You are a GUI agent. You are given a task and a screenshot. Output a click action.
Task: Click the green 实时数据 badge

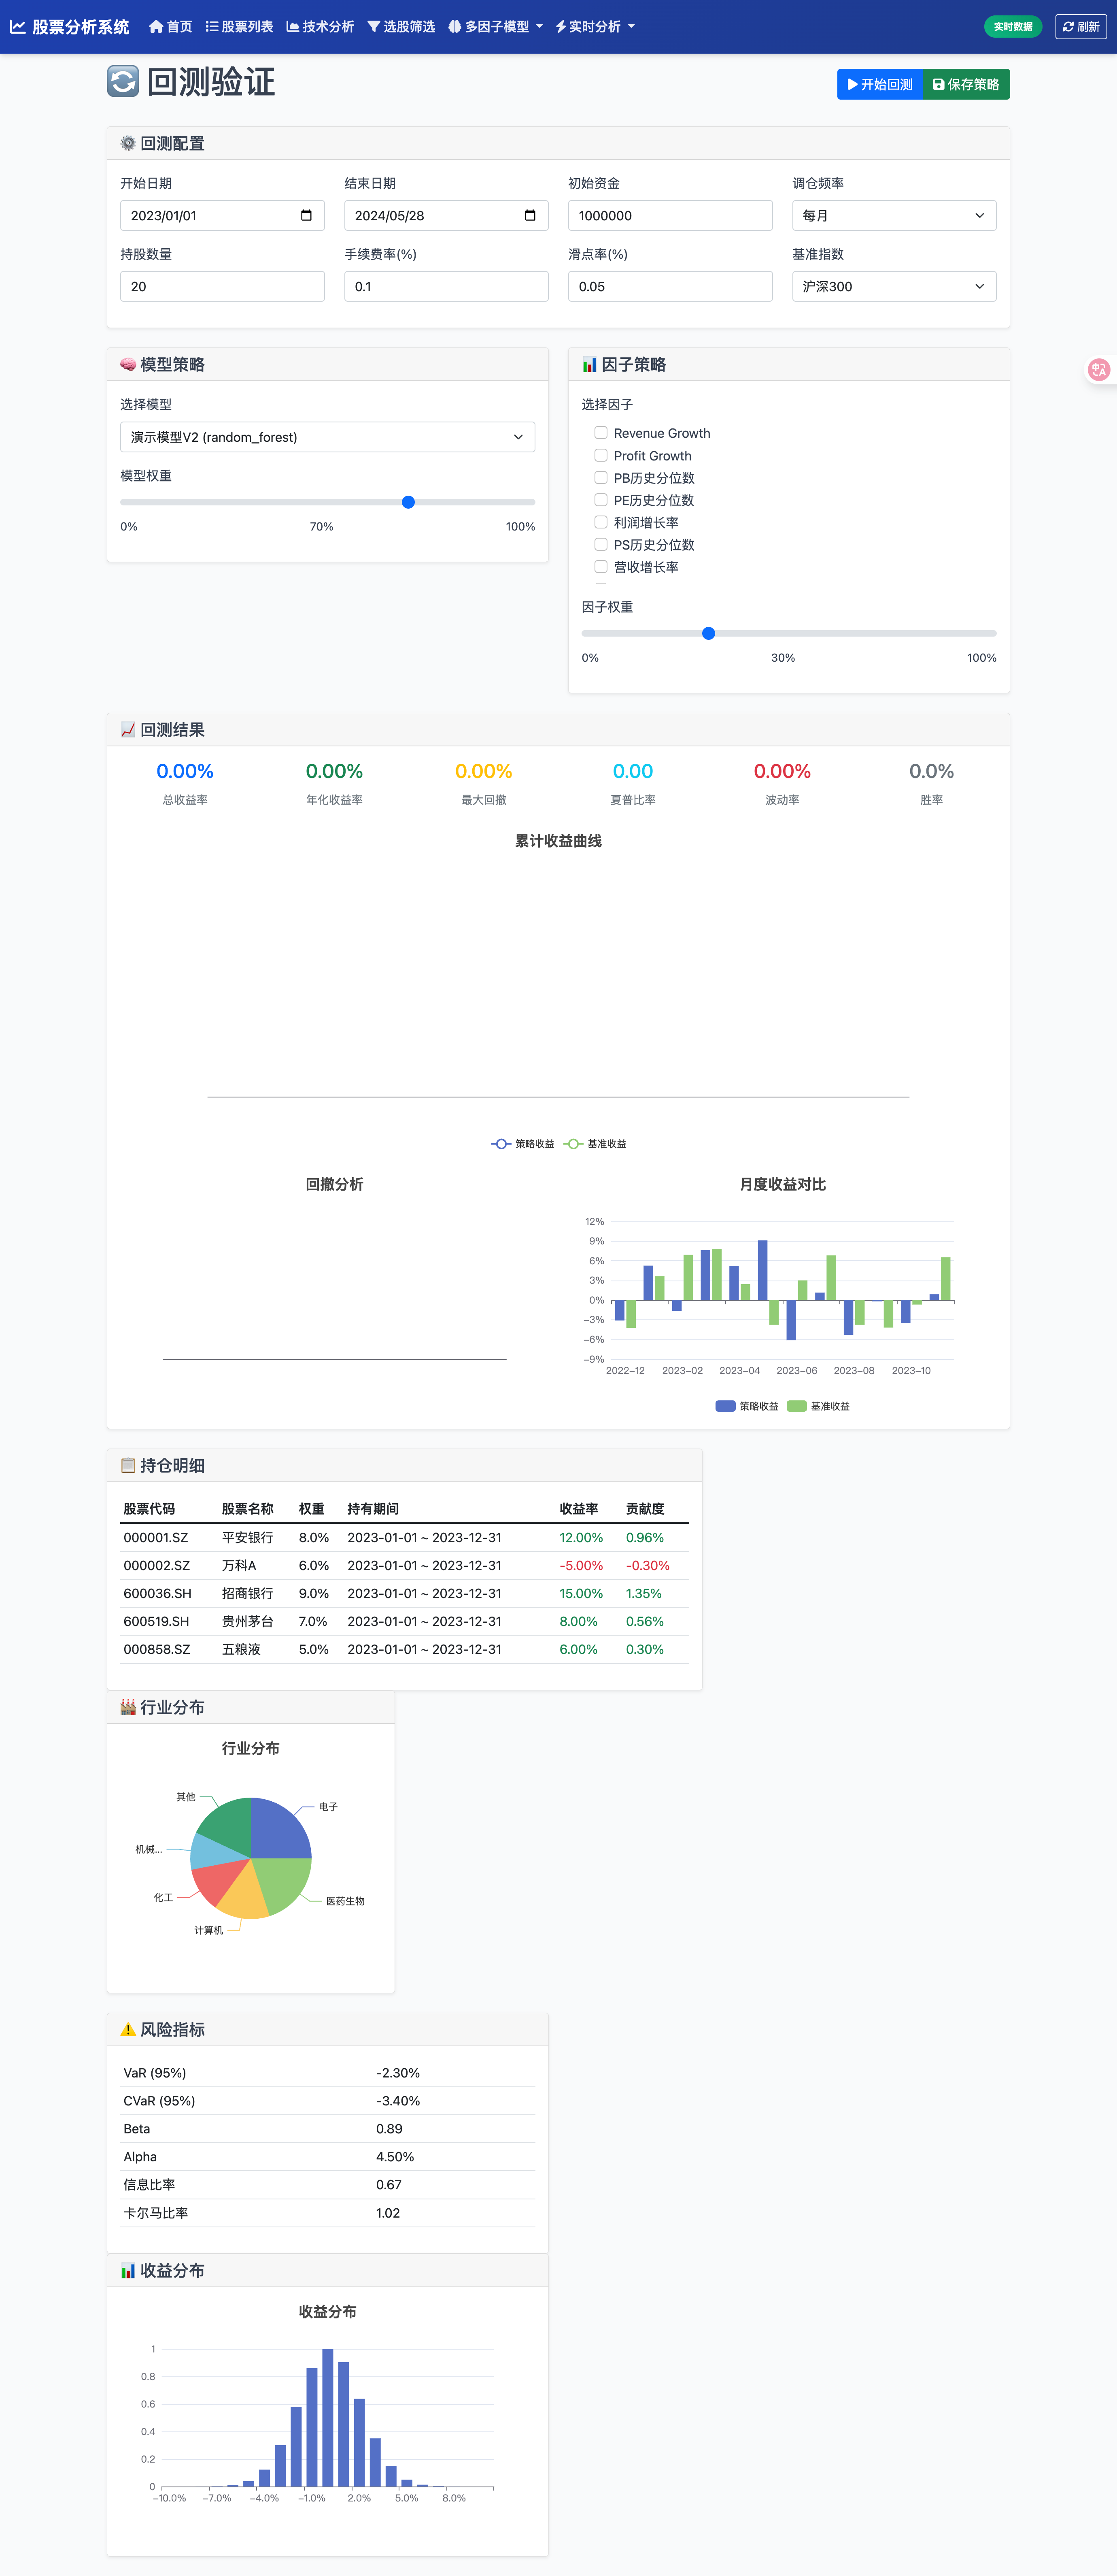pos(1013,27)
